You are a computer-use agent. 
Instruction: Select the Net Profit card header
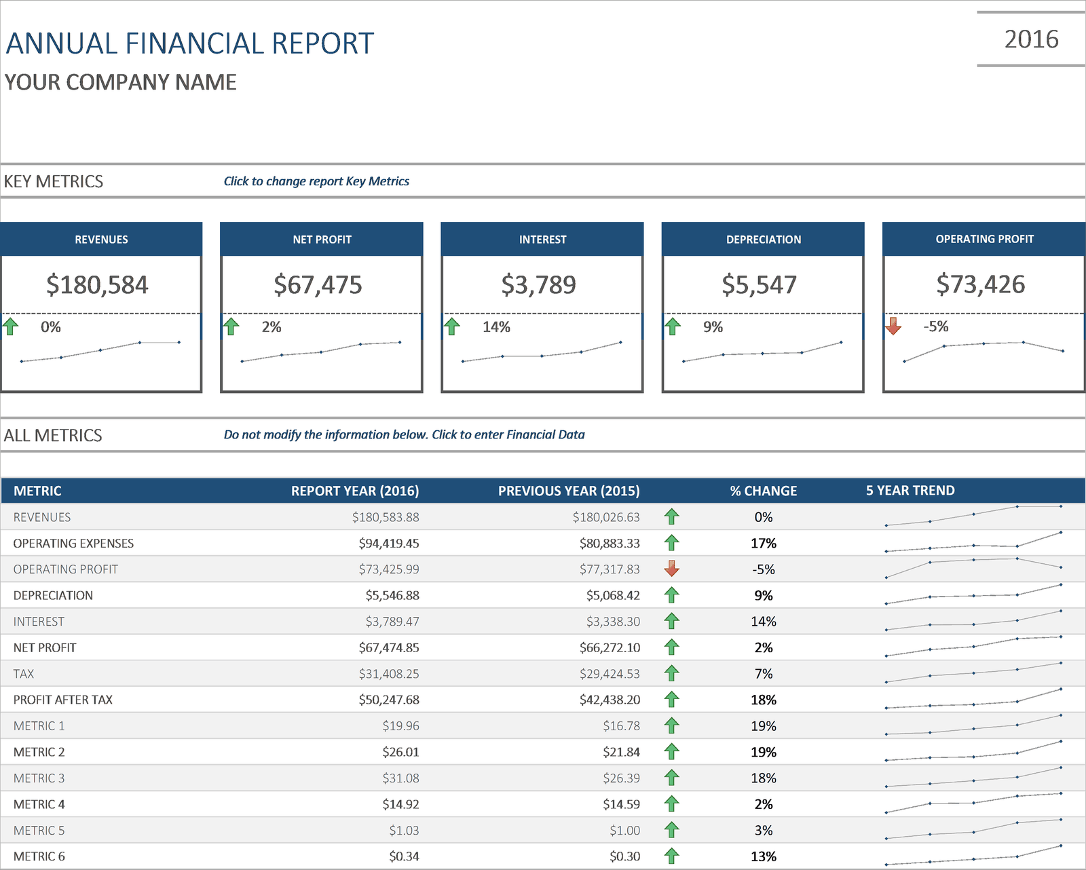pos(322,240)
